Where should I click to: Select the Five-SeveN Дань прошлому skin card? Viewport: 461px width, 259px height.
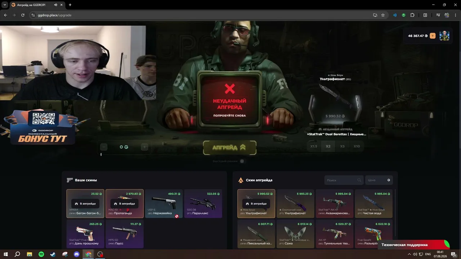click(85, 234)
